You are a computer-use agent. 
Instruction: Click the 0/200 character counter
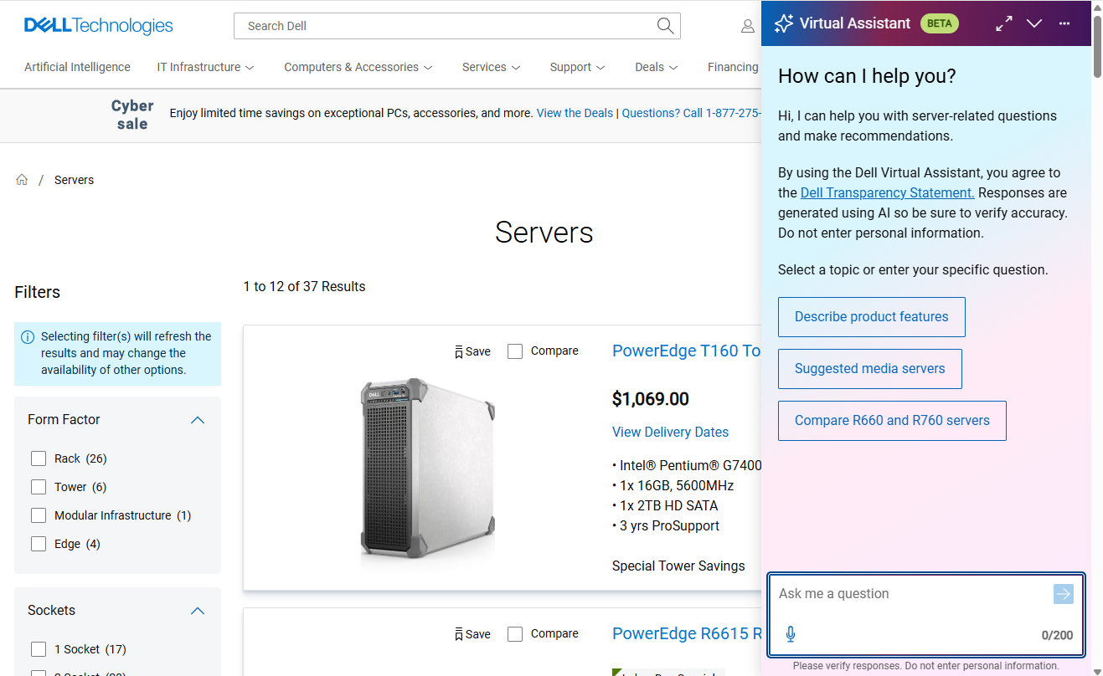click(x=1057, y=635)
